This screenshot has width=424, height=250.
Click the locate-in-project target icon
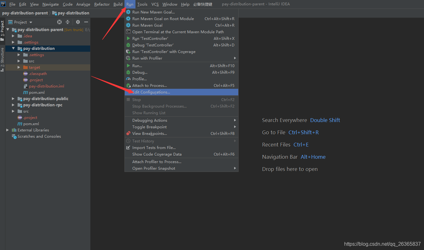click(x=59, y=22)
